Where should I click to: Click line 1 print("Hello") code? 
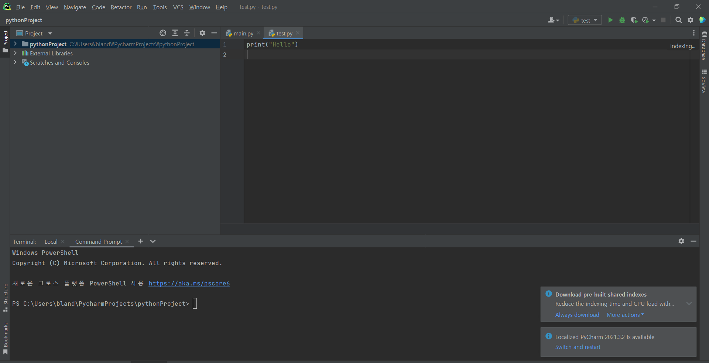[x=272, y=44]
